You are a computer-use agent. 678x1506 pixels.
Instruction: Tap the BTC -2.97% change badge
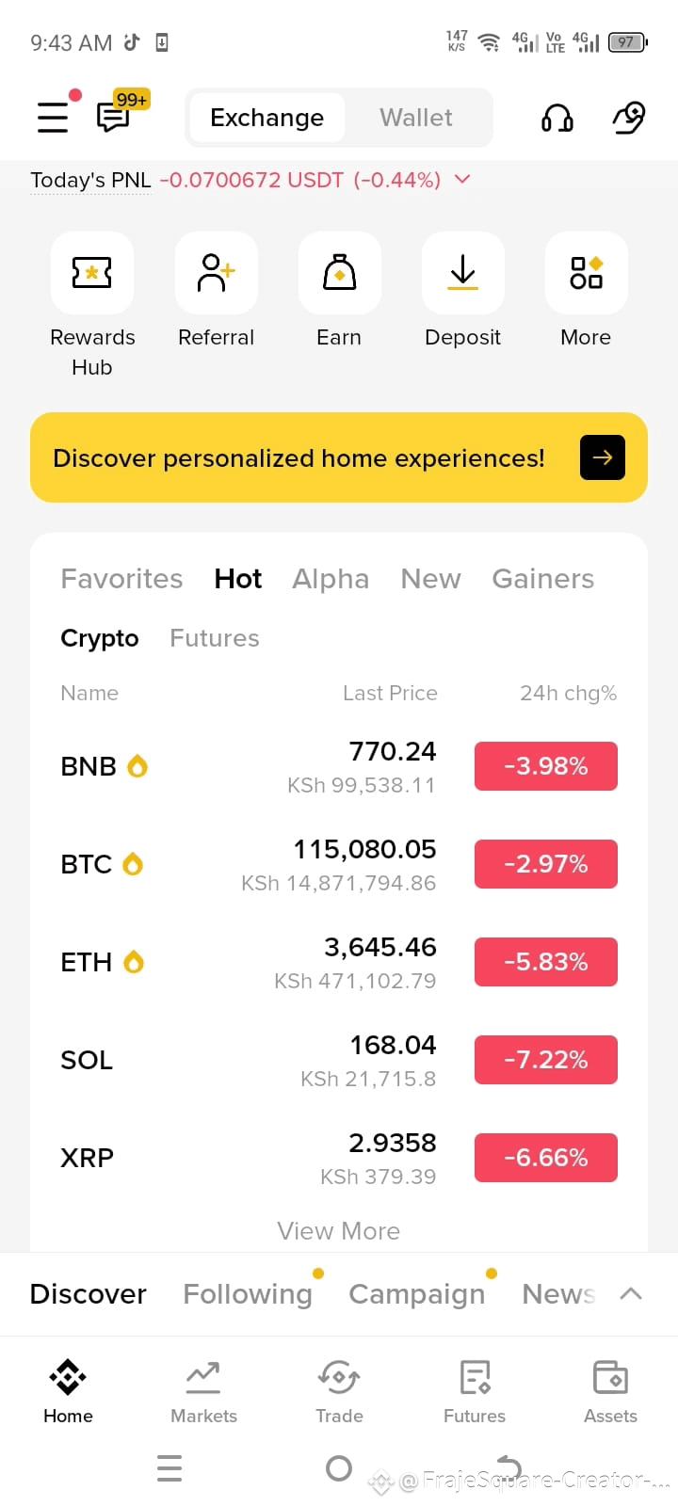546,864
